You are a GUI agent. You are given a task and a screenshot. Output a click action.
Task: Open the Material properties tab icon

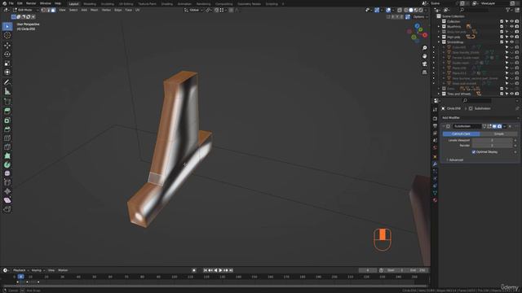click(435, 200)
